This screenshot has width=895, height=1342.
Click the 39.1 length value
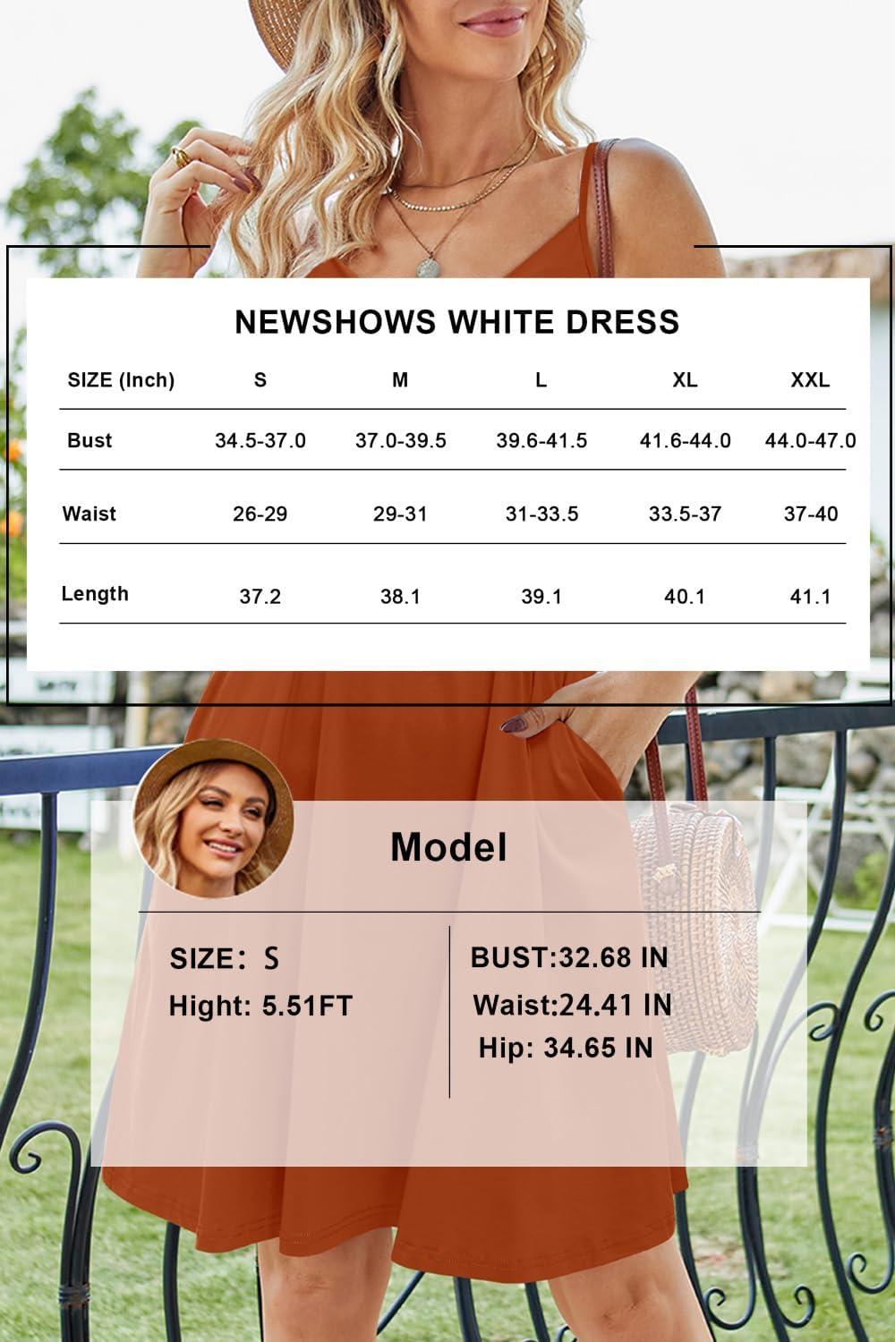click(541, 597)
